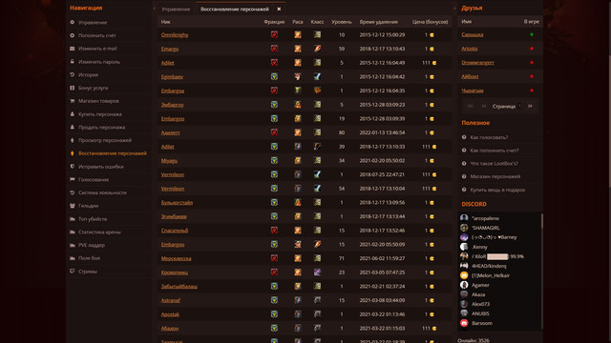Go to previous friends page arrow
Image resolution: width=611 pixels, height=343 pixels.
coord(484,106)
